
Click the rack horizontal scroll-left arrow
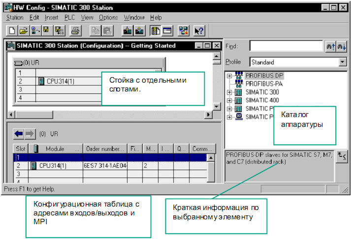[11, 115]
